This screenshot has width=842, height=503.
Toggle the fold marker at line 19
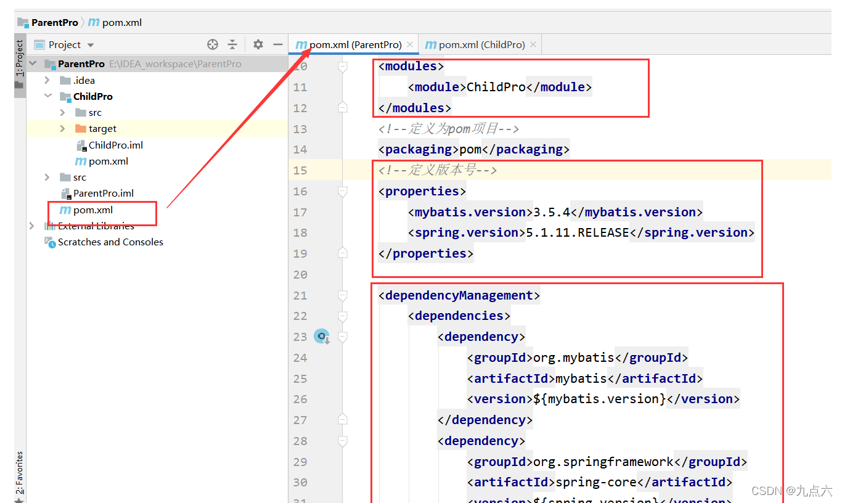(343, 253)
